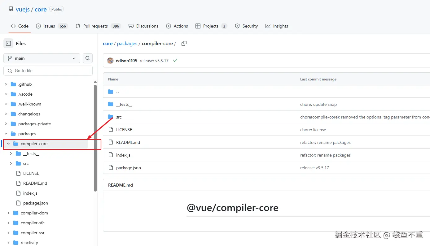The height and width of the screenshot is (246, 430).
Task: Click the src folder icon in table
Action: click(x=111, y=117)
